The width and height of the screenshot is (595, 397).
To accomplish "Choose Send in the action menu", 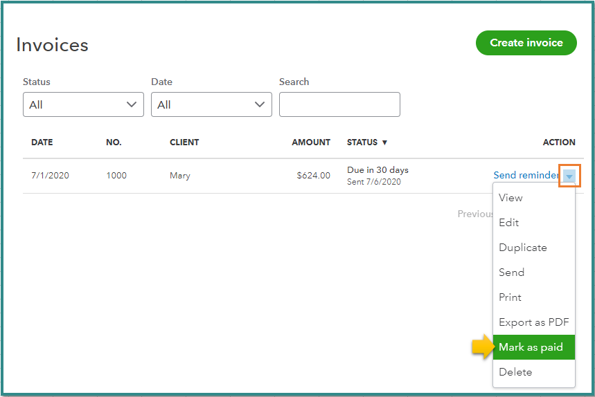I will (512, 273).
